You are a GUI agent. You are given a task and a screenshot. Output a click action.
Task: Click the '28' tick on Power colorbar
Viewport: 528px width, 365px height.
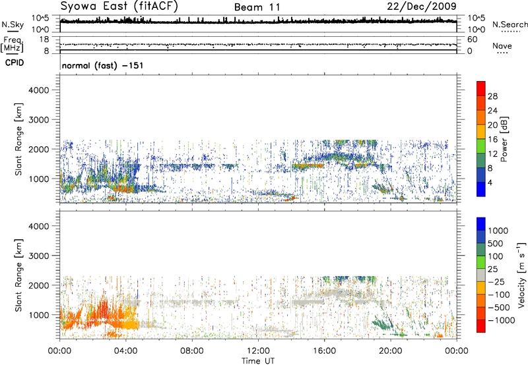(x=492, y=96)
